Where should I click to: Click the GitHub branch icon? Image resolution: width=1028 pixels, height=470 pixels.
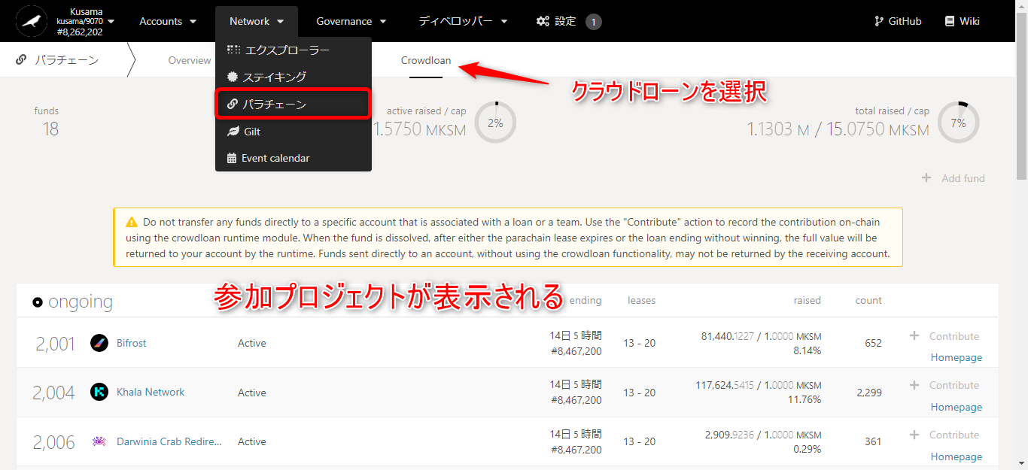pyautogui.click(x=879, y=21)
